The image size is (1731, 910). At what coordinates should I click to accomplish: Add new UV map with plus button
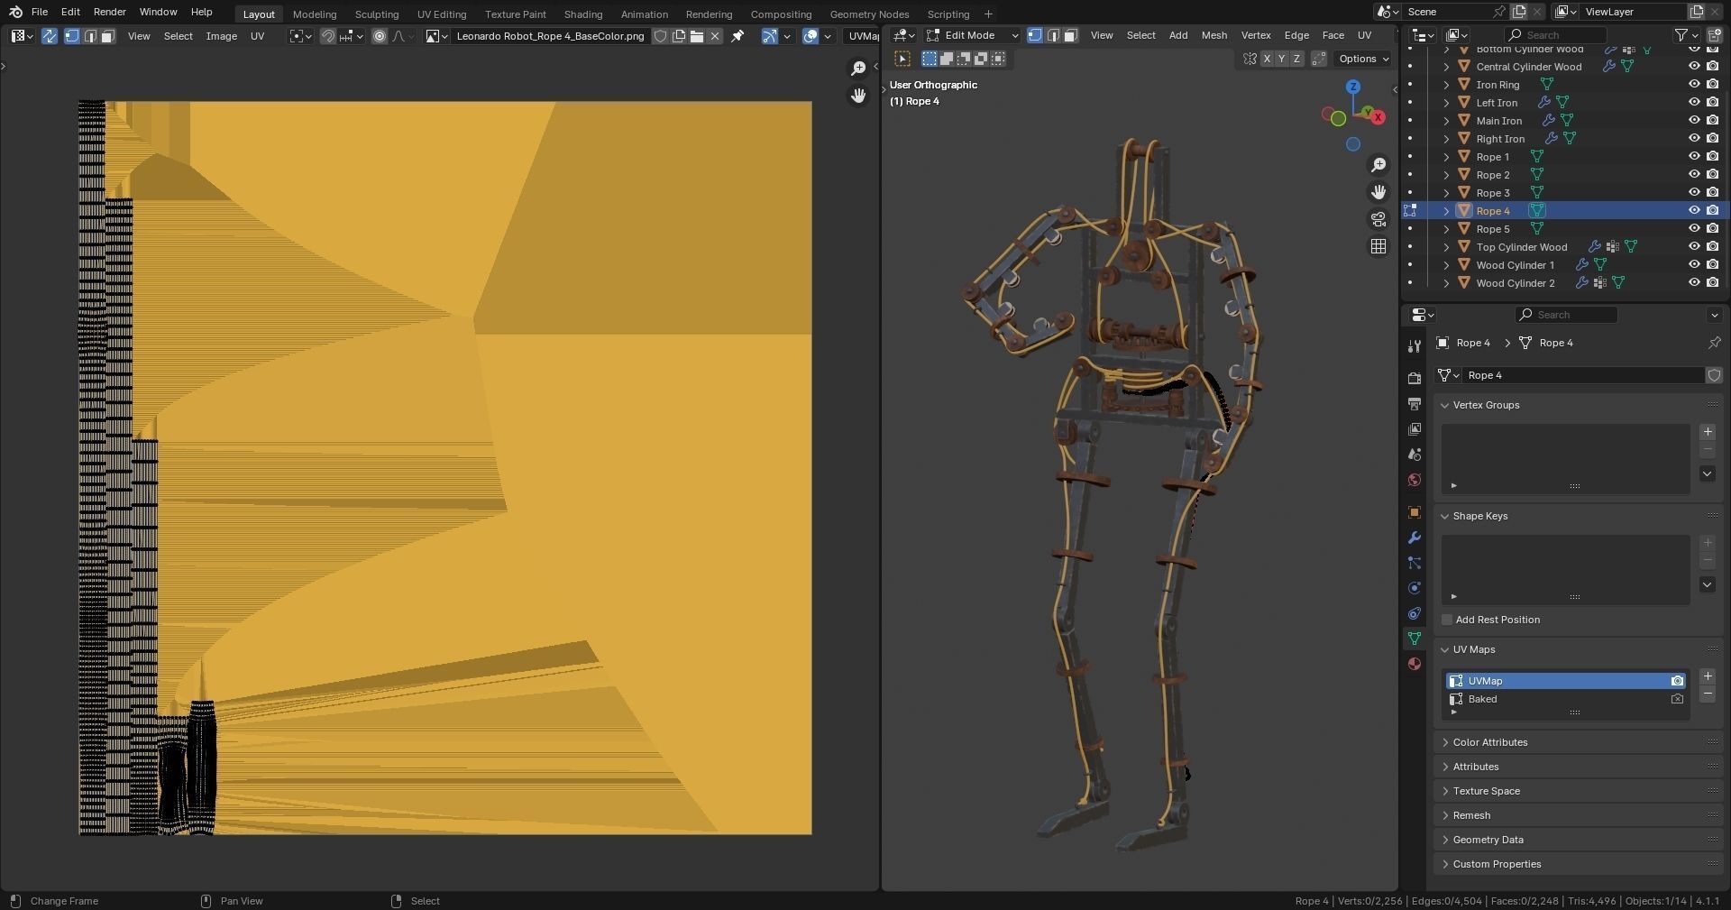pos(1708,676)
